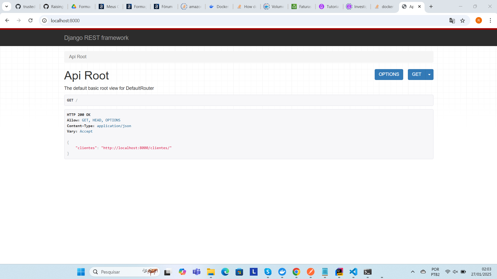Click the browser back arrow
The image size is (497, 279).
point(7,20)
